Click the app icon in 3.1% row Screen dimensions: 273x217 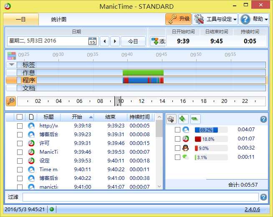185,157
